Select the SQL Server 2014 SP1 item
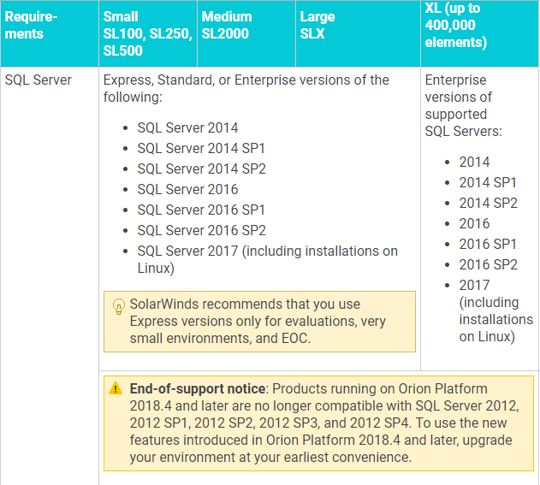 (201, 149)
